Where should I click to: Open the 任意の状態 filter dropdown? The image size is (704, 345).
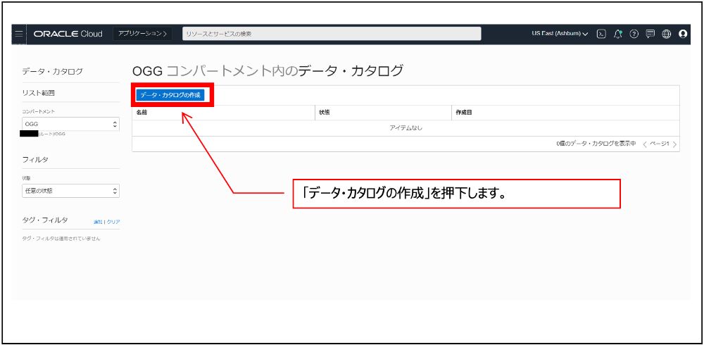click(70, 191)
